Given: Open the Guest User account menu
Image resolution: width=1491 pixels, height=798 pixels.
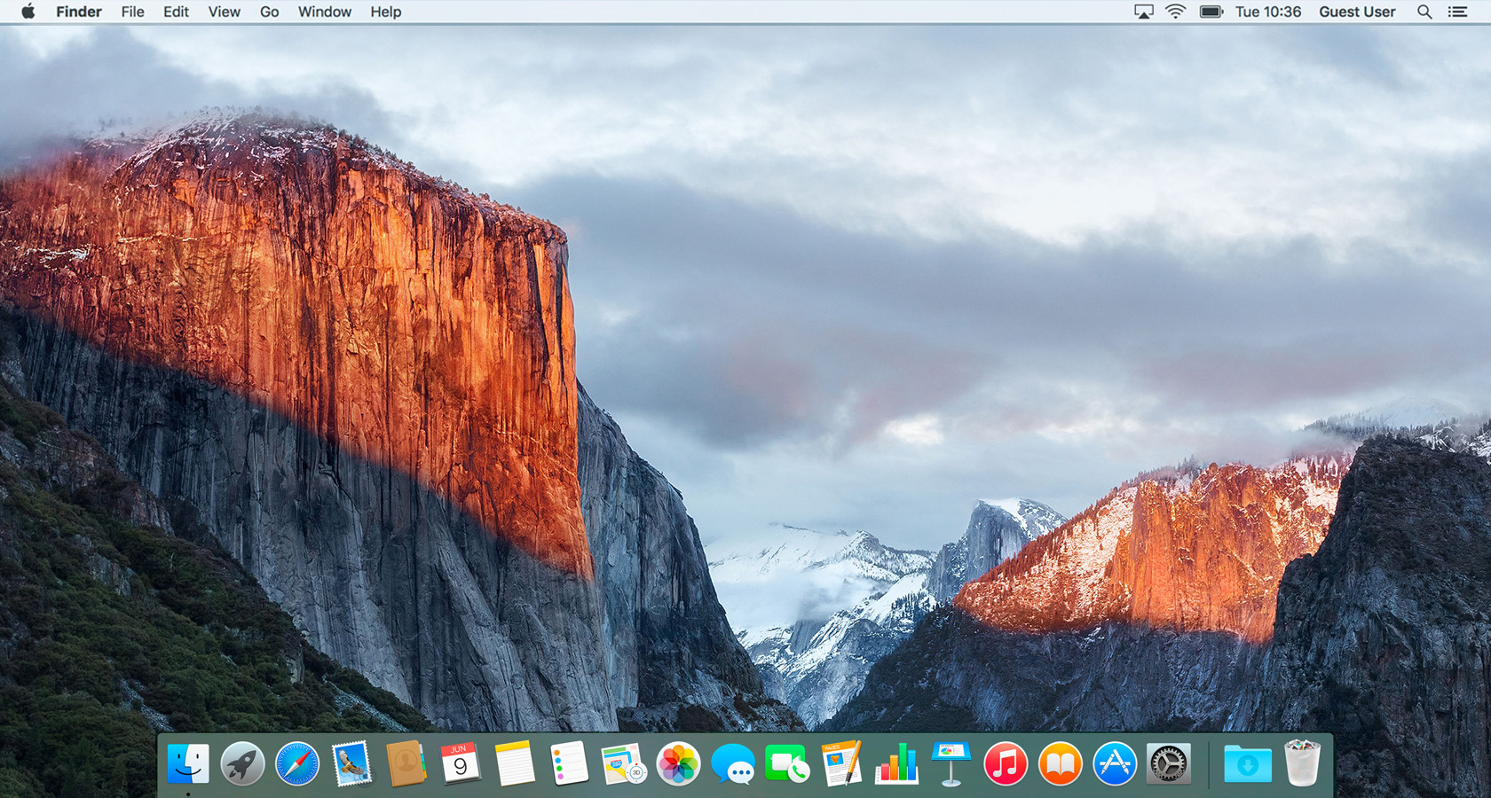Looking at the screenshot, I should 1357,12.
